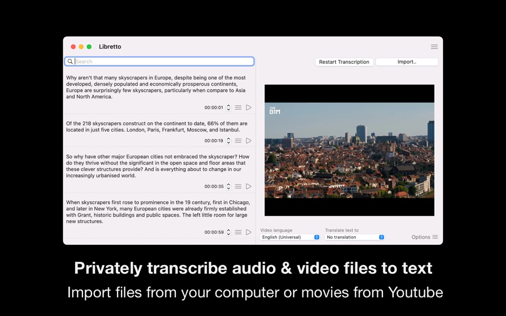This screenshot has height=316, width=506.
Task: Click the Search transcript field
Action: 159,61
